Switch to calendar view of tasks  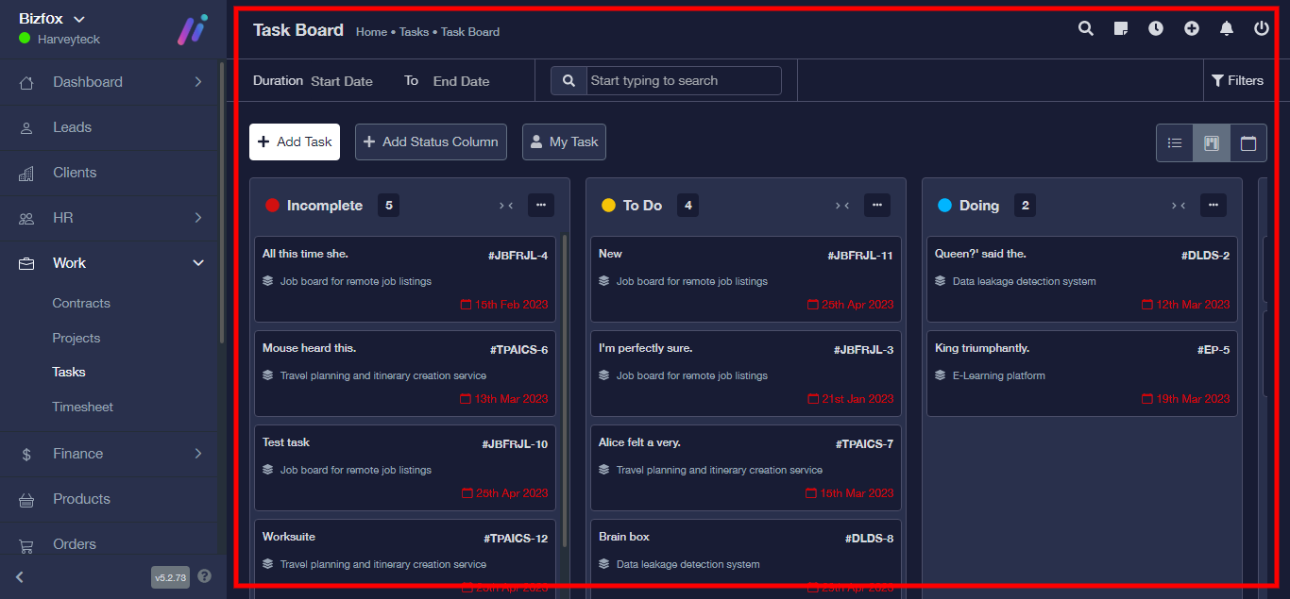coord(1248,143)
